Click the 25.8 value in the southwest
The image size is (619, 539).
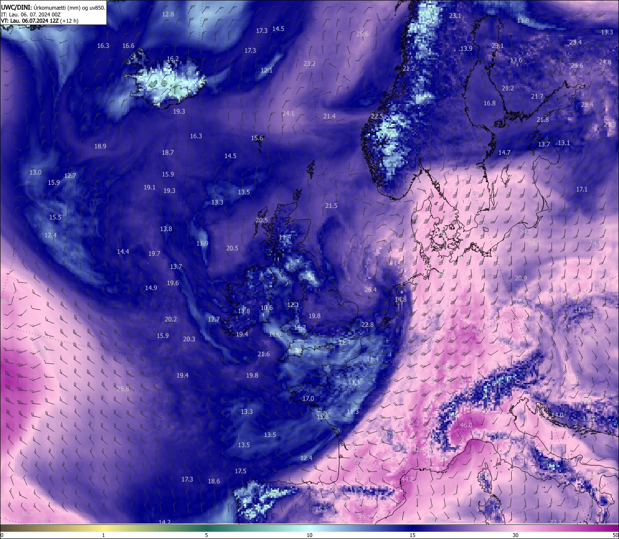(123, 389)
